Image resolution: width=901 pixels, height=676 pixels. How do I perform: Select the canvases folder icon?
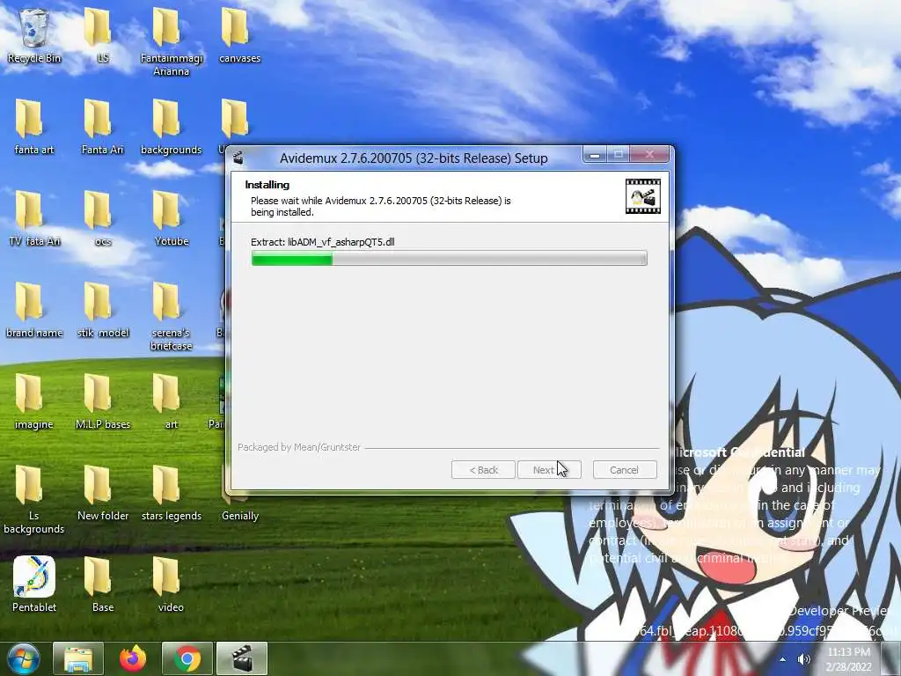239,35
